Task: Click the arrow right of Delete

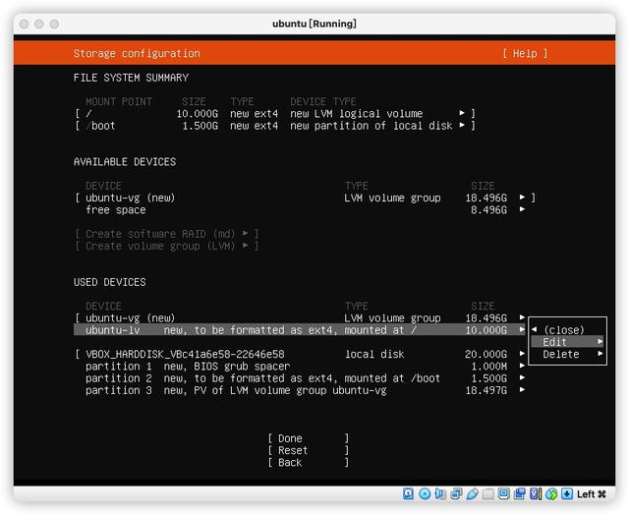Action: point(600,354)
